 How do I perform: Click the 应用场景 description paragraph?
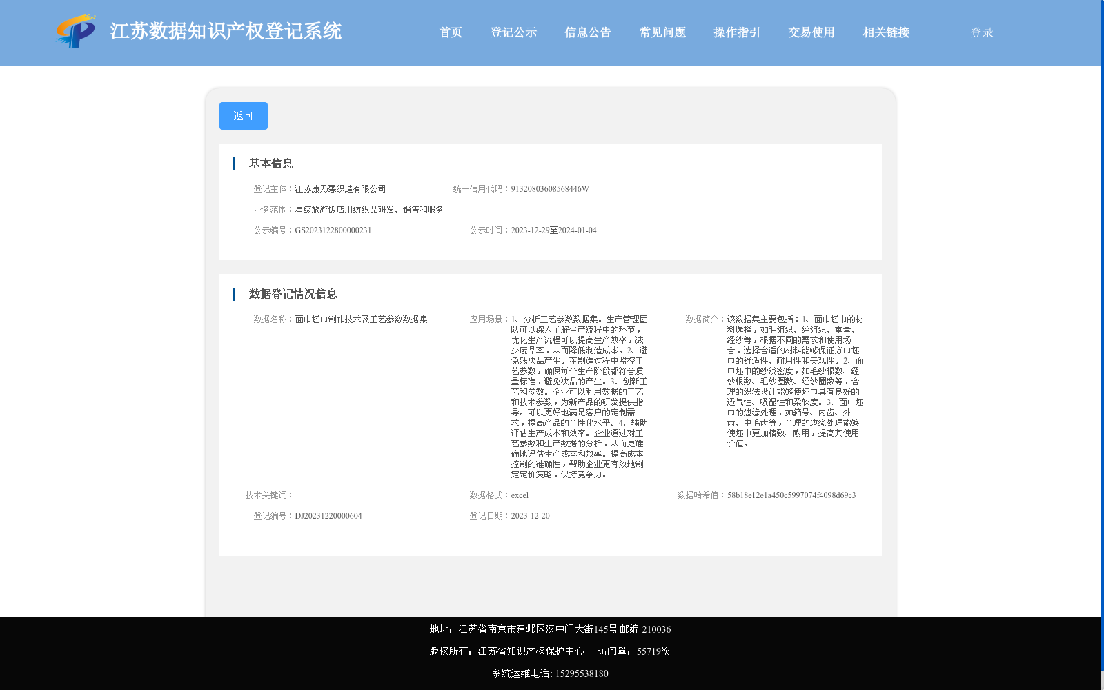[x=579, y=397]
